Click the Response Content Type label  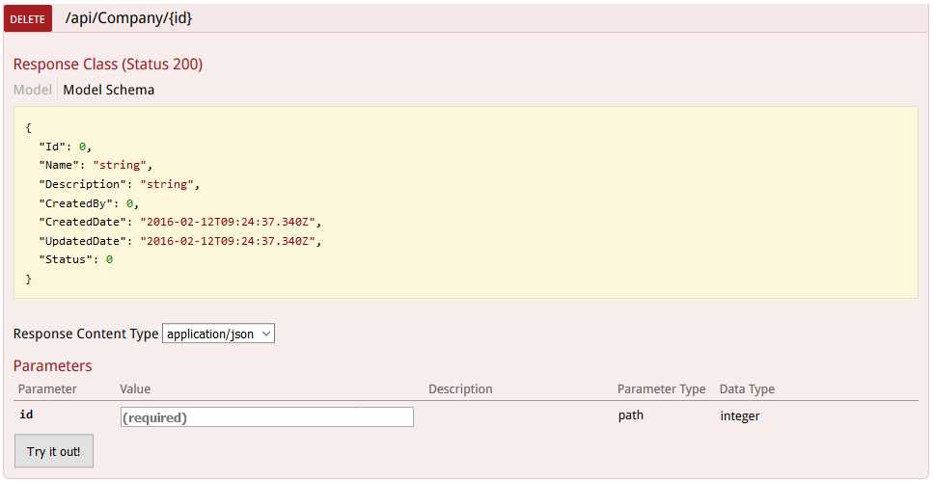[x=86, y=334]
